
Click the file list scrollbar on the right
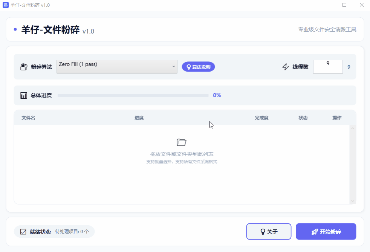353,164
